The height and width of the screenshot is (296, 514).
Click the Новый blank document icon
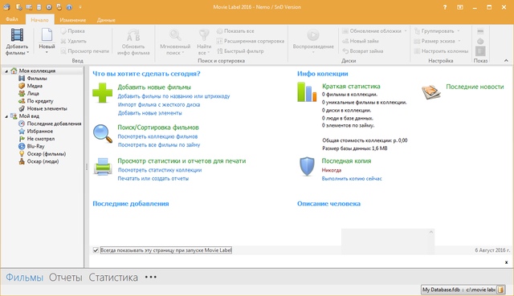pyautogui.click(x=47, y=35)
